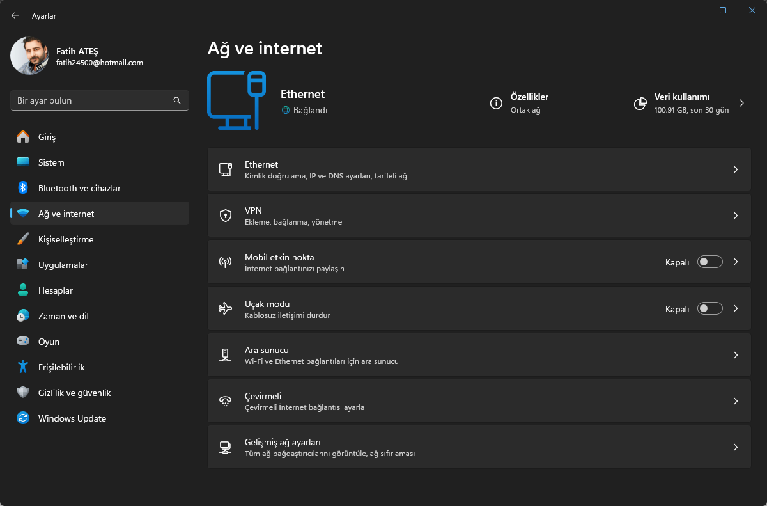The height and width of the screenshot is (506, 767).
Task: Open the VPN settings page
Action: coord(479,215)
